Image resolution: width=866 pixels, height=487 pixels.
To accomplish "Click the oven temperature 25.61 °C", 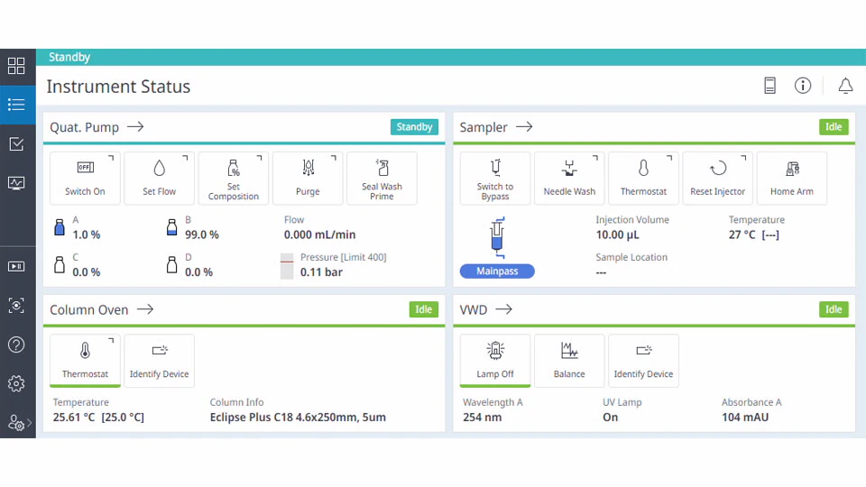I will 74,418.
